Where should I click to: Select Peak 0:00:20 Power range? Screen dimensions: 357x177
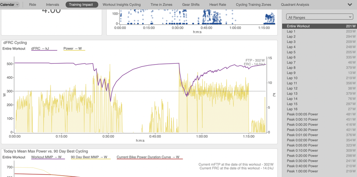(319, 125)
